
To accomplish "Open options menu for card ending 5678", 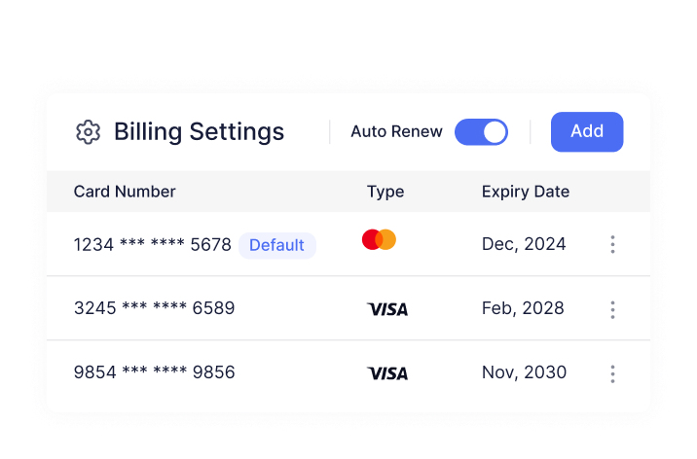I will point(612,244).
